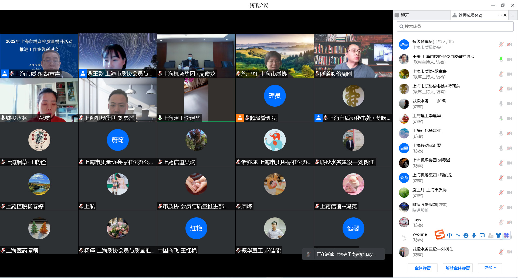Select 城投水务——彭瑛 video tile

39,100
